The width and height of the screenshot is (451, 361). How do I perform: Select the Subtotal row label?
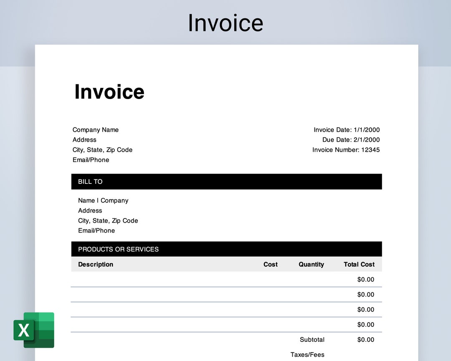[x=312, y=339]
